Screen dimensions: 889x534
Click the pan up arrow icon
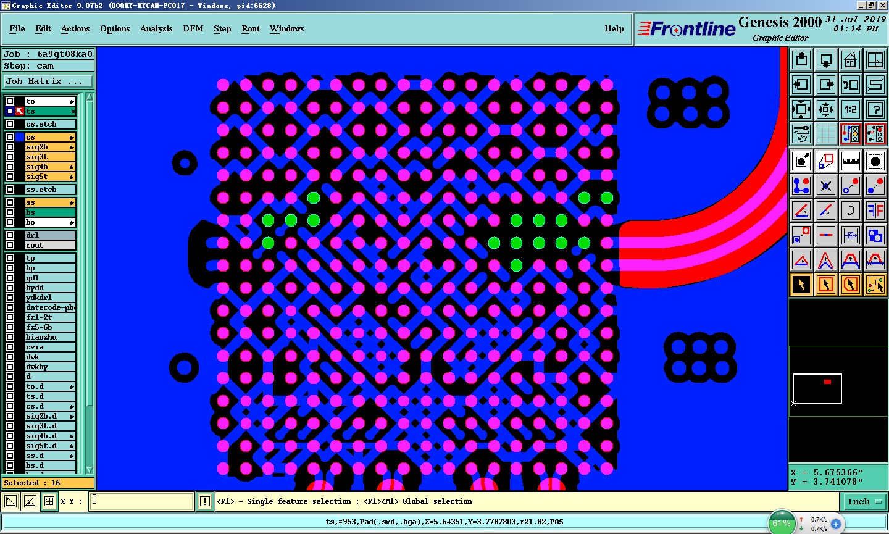pyautogui.click(x=801, y=60)
